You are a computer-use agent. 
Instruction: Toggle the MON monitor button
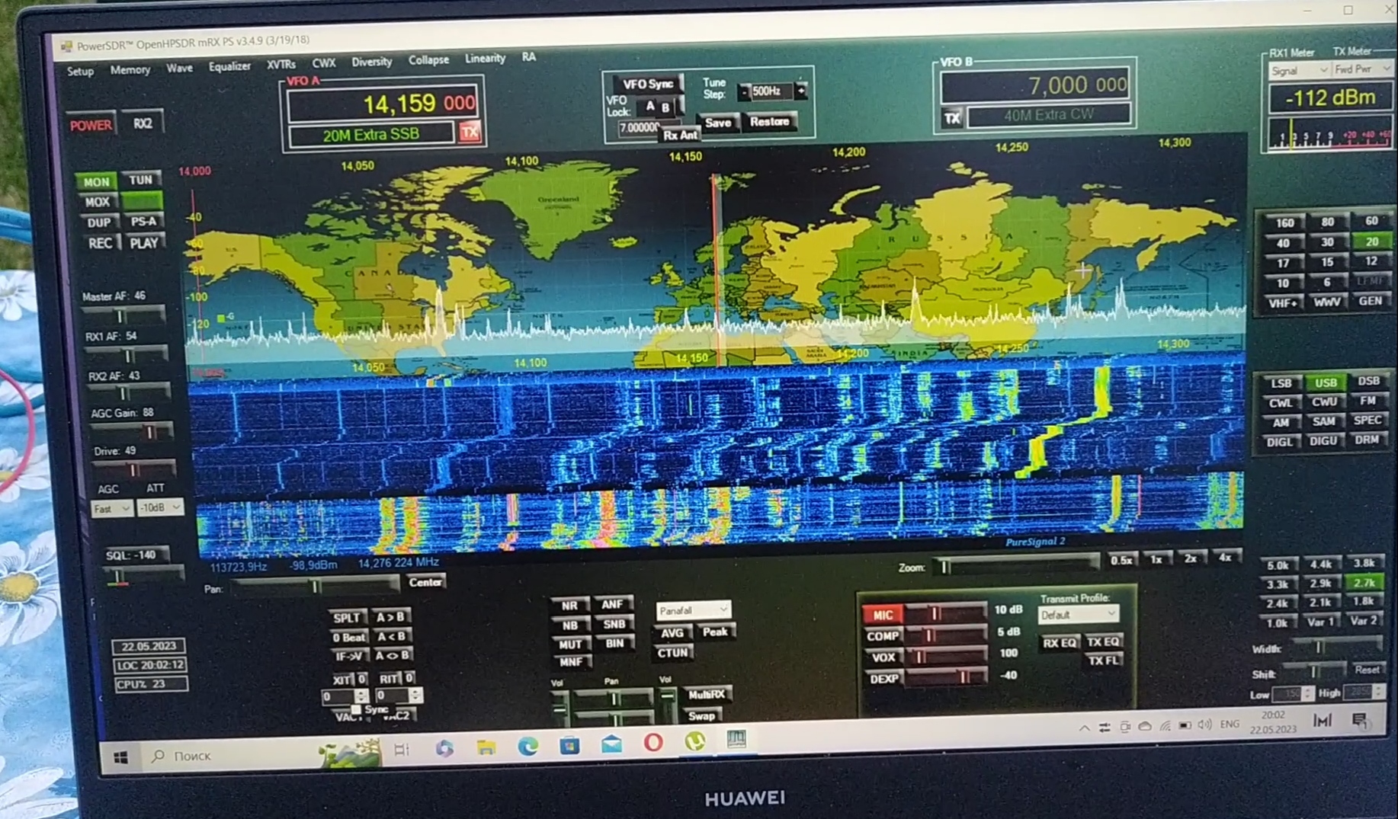96,181
